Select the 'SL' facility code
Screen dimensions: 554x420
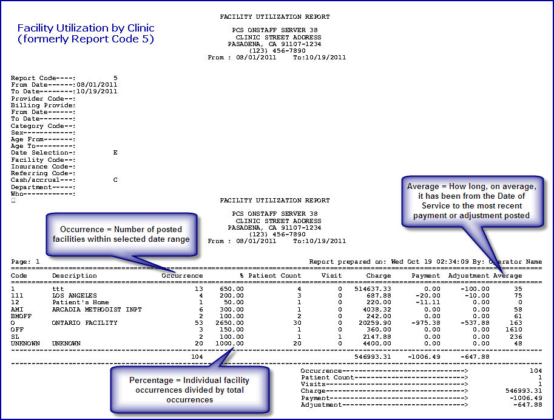[15, 337]
